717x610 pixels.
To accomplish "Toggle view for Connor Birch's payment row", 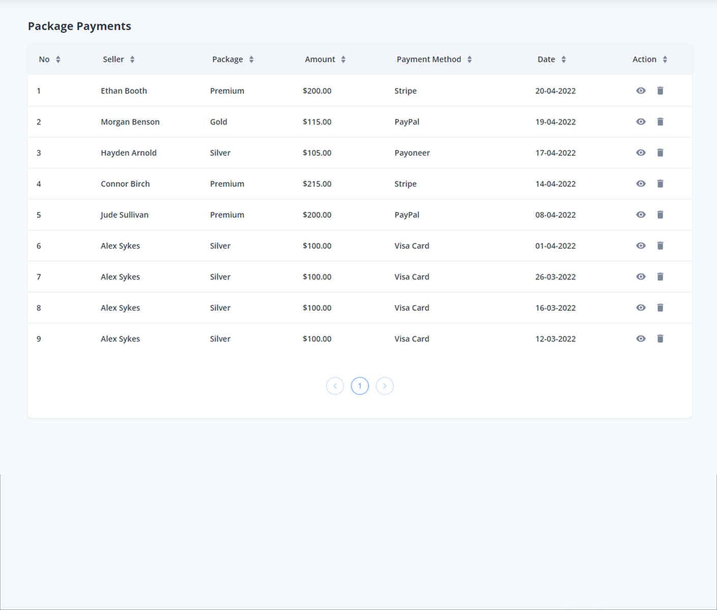I will pyautogui.click(x=641, y=184).
